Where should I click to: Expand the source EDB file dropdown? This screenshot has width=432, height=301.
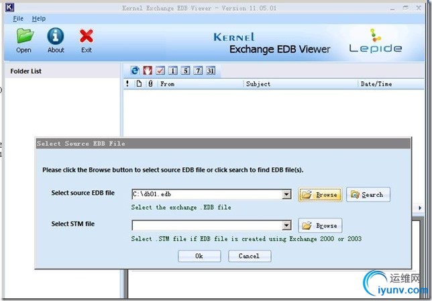click(x=286, y=194)
